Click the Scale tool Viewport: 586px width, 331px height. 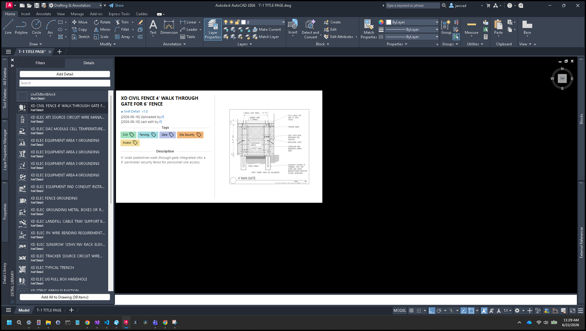(101, 37)
